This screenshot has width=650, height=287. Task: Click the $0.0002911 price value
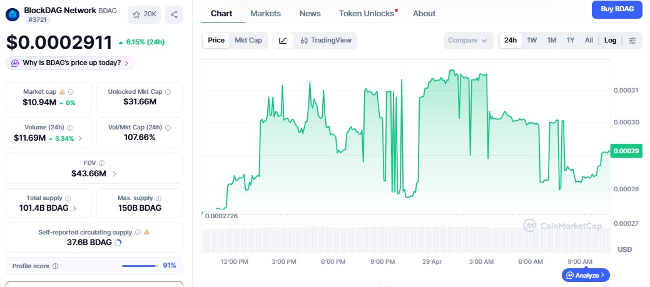coord(59,43)
